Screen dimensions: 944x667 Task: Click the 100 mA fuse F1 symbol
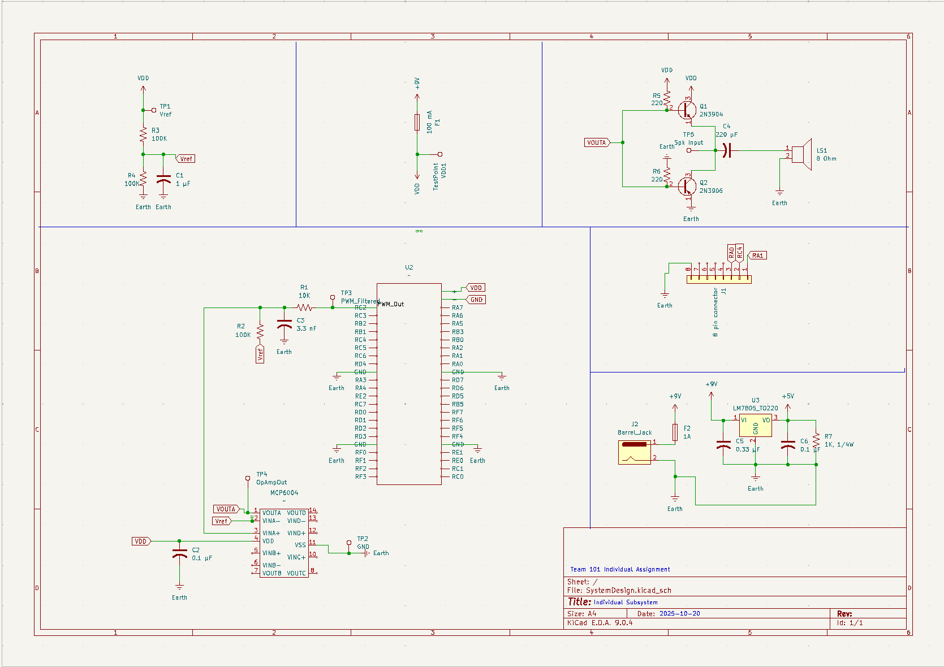[417, 122]
